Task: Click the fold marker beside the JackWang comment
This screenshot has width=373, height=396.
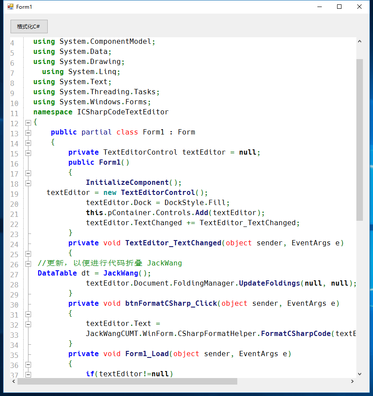Action: point(28,263)
